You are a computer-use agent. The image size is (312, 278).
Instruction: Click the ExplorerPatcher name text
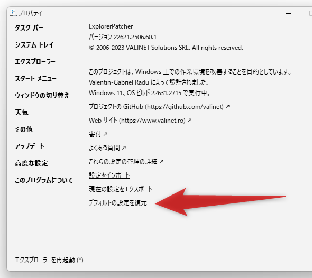click(x=111, y=26)
